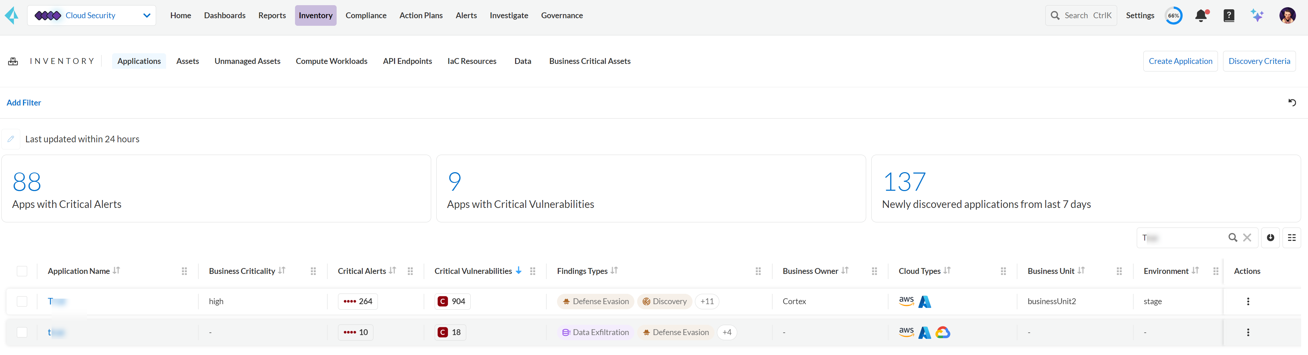
Task: Edit the Last updated time range pencil
Action: [x=11, y=139]
